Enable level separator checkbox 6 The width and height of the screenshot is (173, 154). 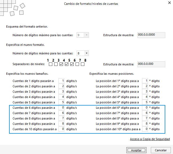pyautogui.click(x=77, y=64)
